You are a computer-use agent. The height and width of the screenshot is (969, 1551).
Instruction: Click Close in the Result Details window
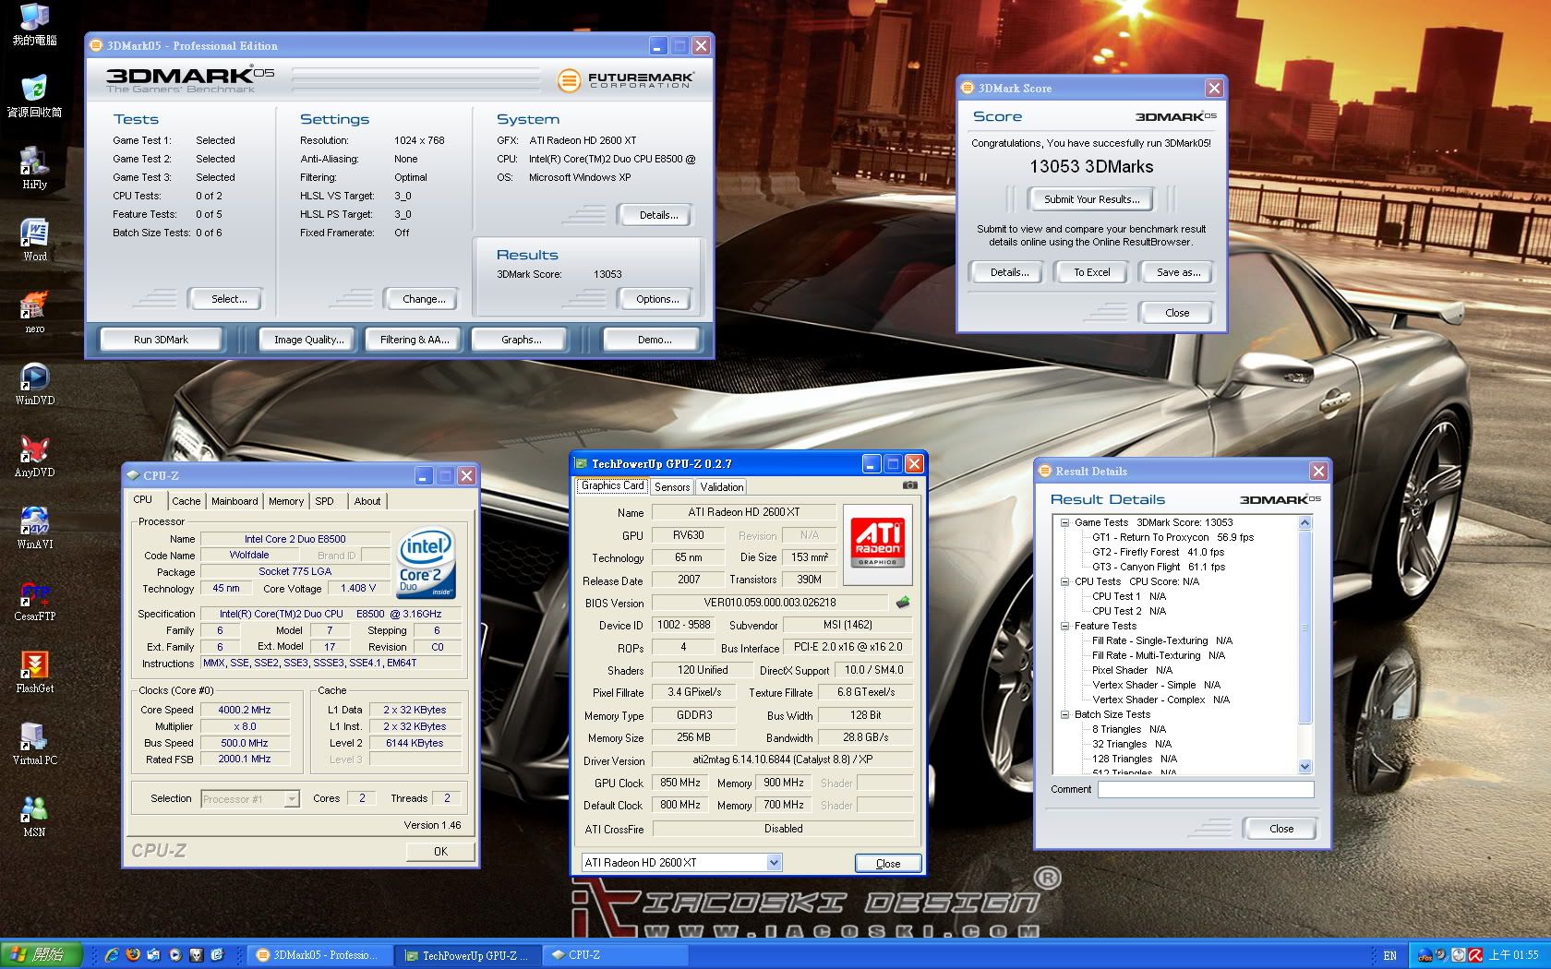1280,829
